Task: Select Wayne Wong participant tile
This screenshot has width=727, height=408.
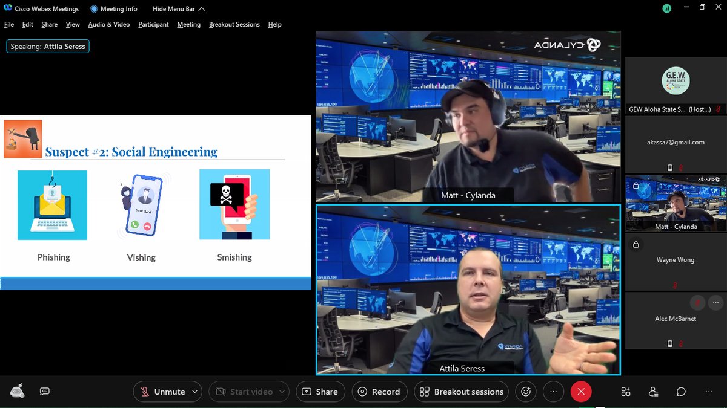Action: coord(676,262)
